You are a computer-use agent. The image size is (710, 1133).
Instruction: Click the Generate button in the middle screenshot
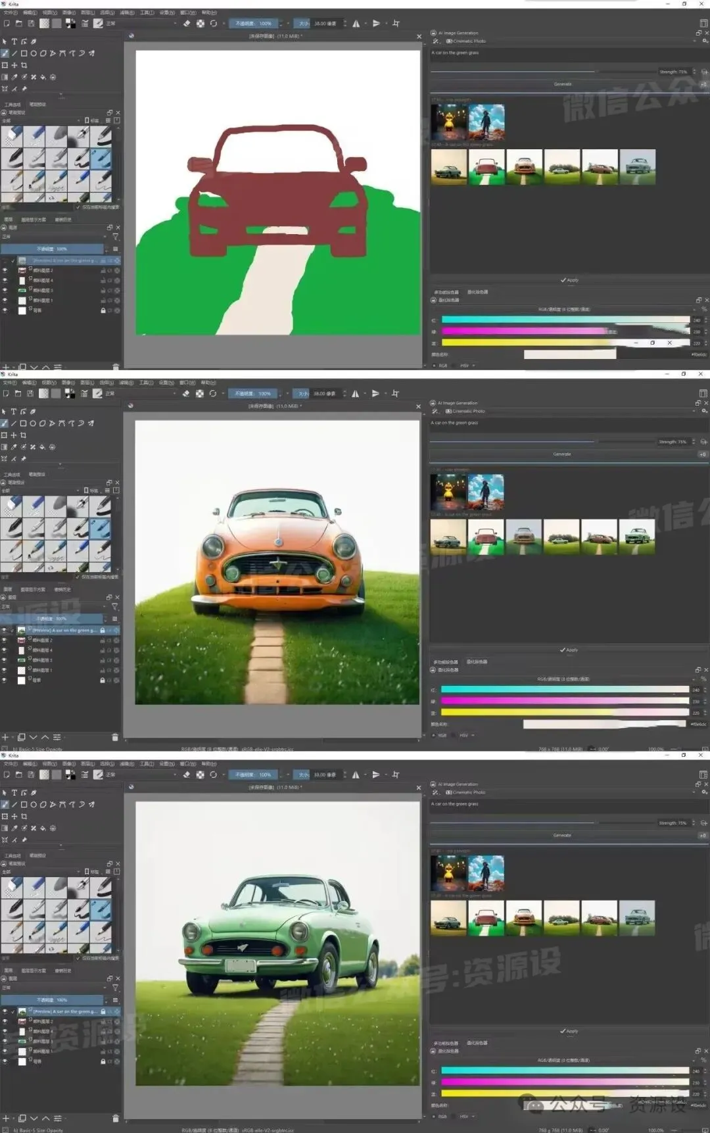562,454
